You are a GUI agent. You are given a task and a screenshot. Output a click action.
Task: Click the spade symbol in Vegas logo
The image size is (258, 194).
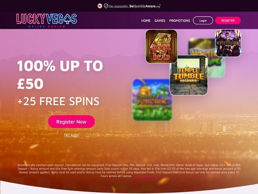point(67,19)
